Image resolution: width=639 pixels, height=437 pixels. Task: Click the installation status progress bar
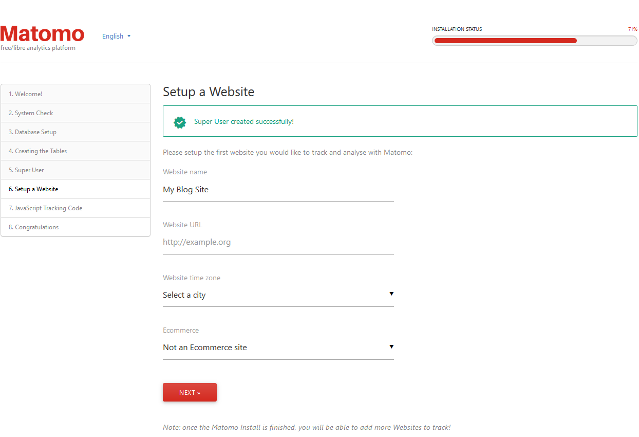[x=534, y=41]
